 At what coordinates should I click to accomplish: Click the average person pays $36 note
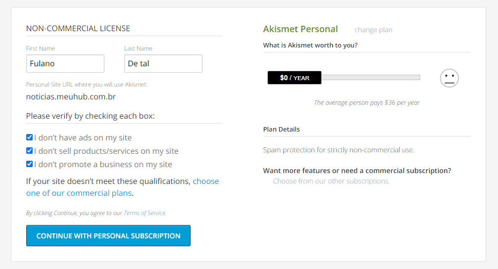point(366,103)
